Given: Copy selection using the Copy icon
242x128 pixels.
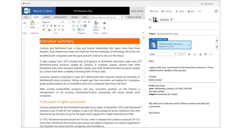Looking at the screenshot, I should 38,28.
